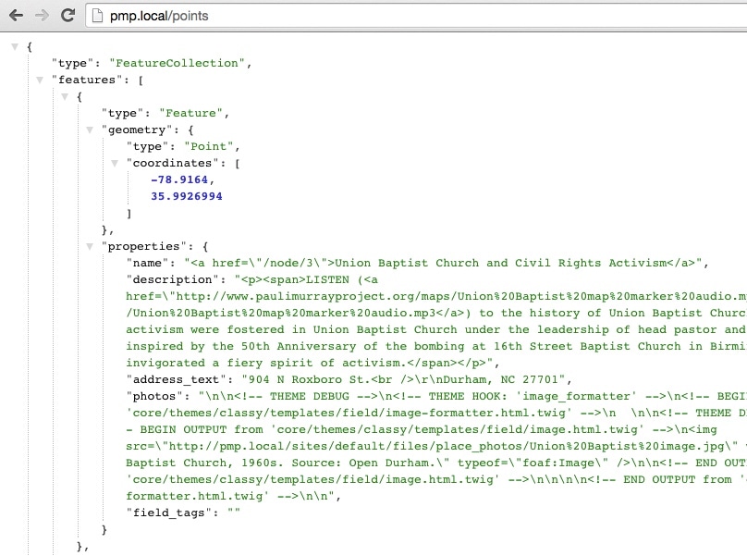Click the Union Baptist Church name value
This screenshot has height=556, width=747.
tap(443, 264)
